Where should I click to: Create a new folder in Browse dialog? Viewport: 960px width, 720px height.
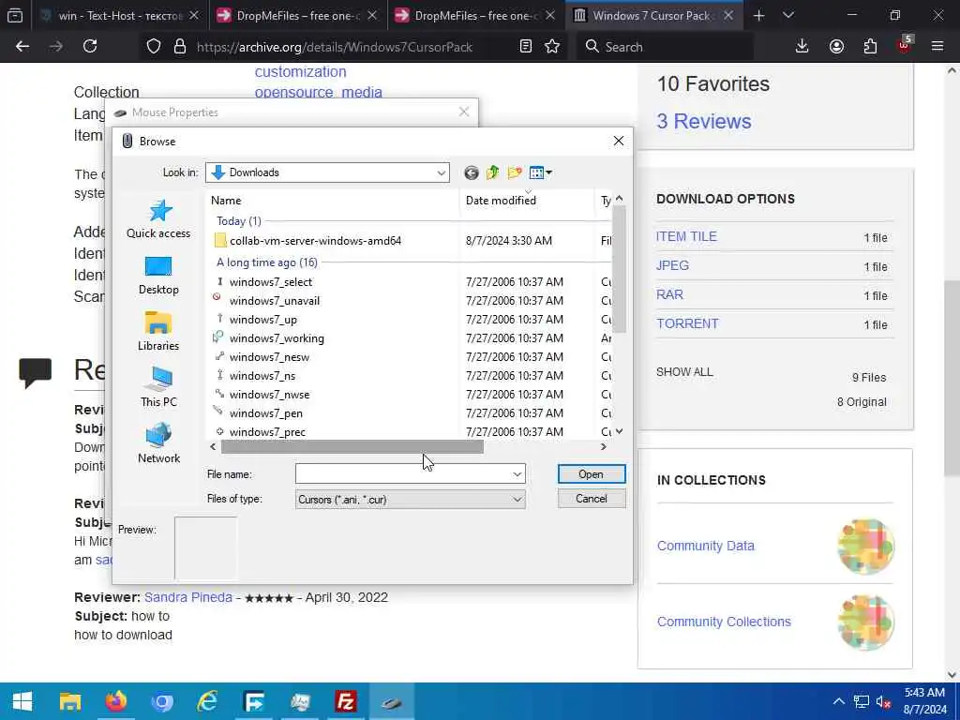click(515, 172)
